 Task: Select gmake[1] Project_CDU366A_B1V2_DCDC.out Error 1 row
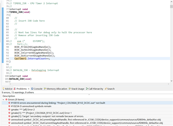click(87, 113)
